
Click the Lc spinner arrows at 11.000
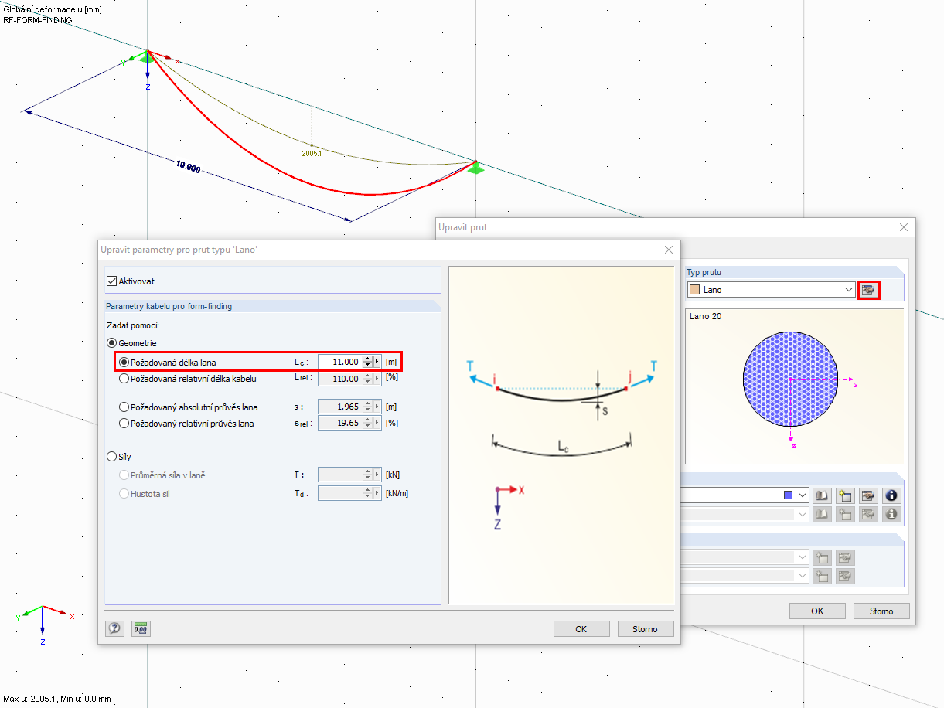[367, 362]
